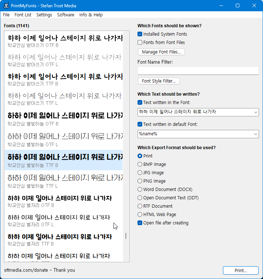Open the Info & Help menu
Image resolution: width=263 pixels, height=279 pixels.
click(x=91, y=15)
